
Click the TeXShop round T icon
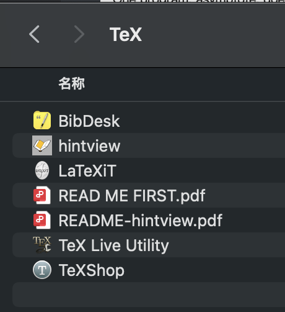(x=42, y=270)
